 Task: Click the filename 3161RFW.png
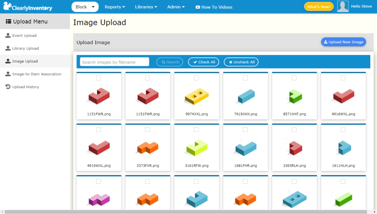pos(197,165)
